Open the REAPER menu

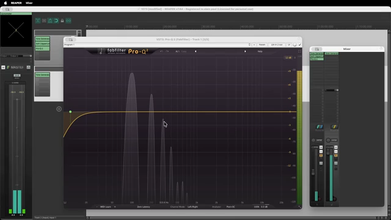click(x=16, y=3)
